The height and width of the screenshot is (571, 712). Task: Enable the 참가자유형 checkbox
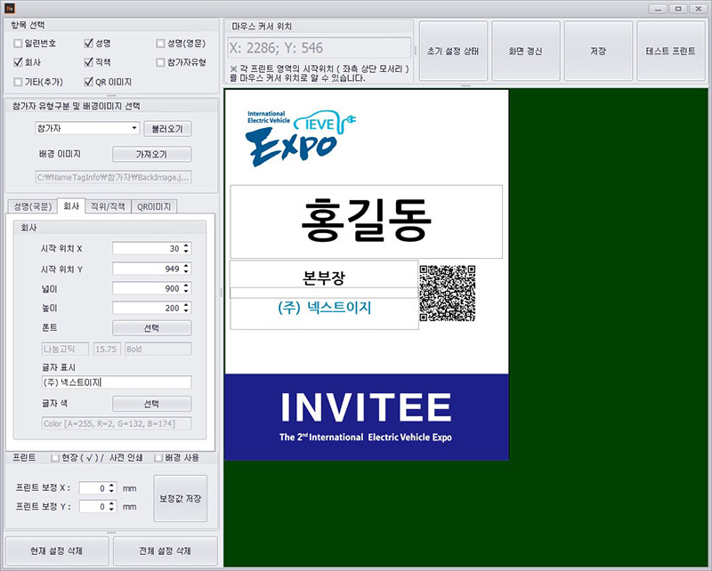tap(160, 62)
